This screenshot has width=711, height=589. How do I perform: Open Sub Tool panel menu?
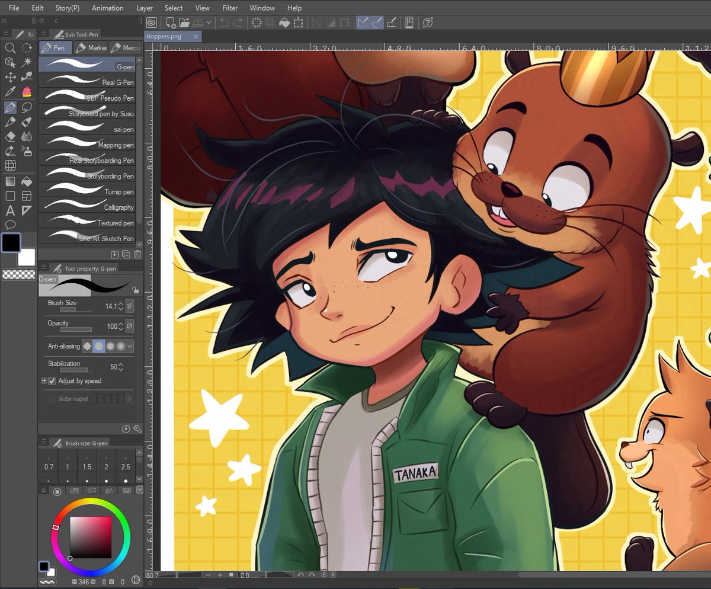[x=44, y=34]
